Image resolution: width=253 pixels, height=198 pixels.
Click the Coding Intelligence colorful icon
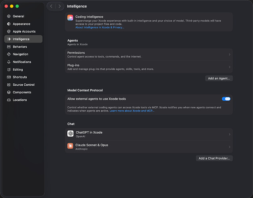(70, 17)
